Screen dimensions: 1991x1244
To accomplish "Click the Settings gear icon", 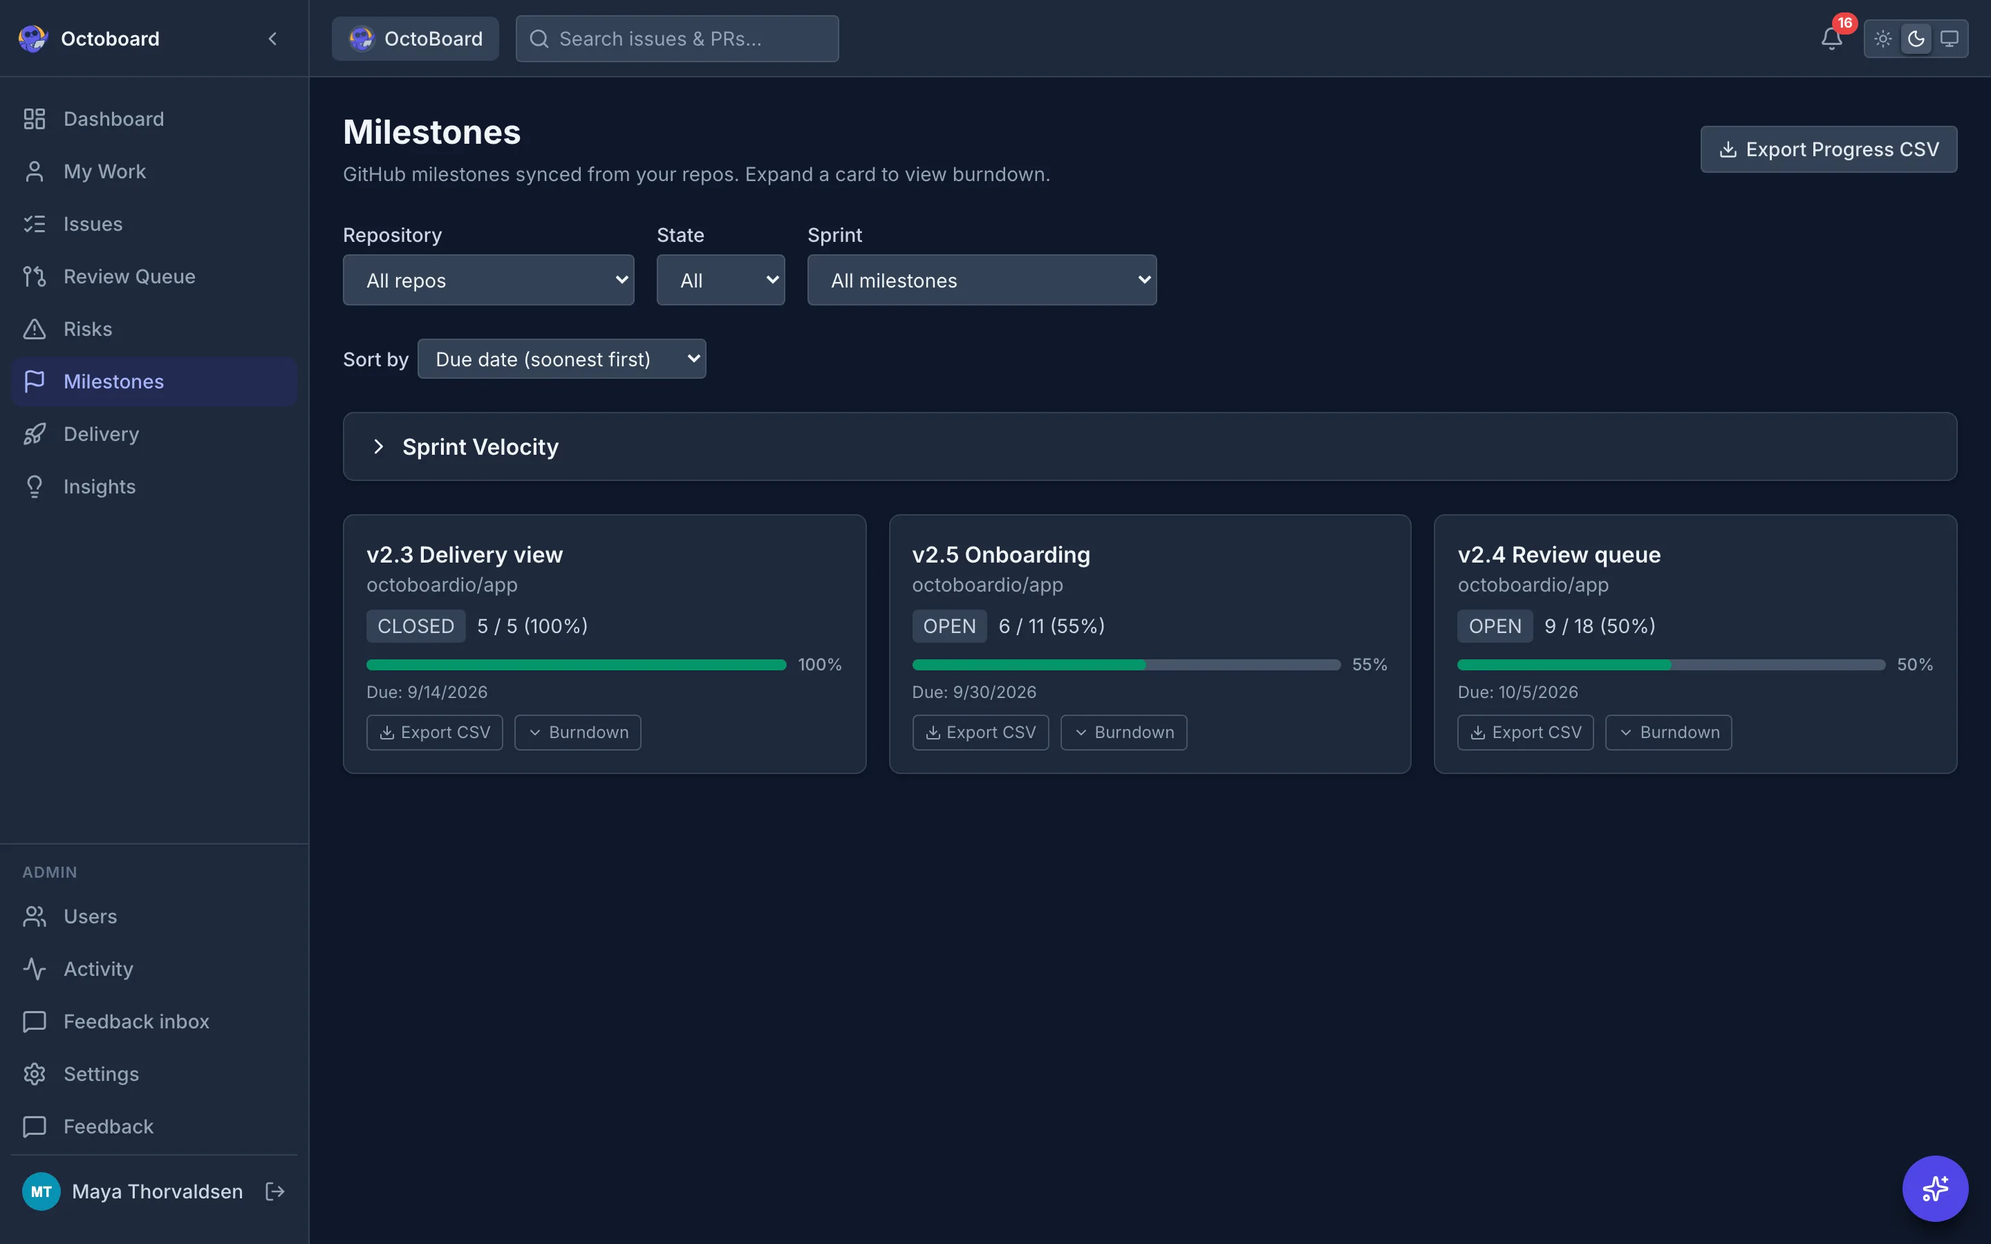I will (35, 1074).
